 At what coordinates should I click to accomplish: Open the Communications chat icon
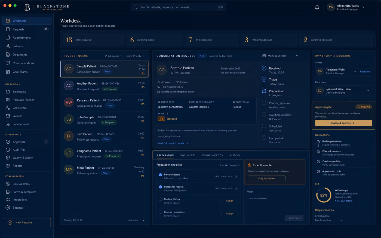8,63
